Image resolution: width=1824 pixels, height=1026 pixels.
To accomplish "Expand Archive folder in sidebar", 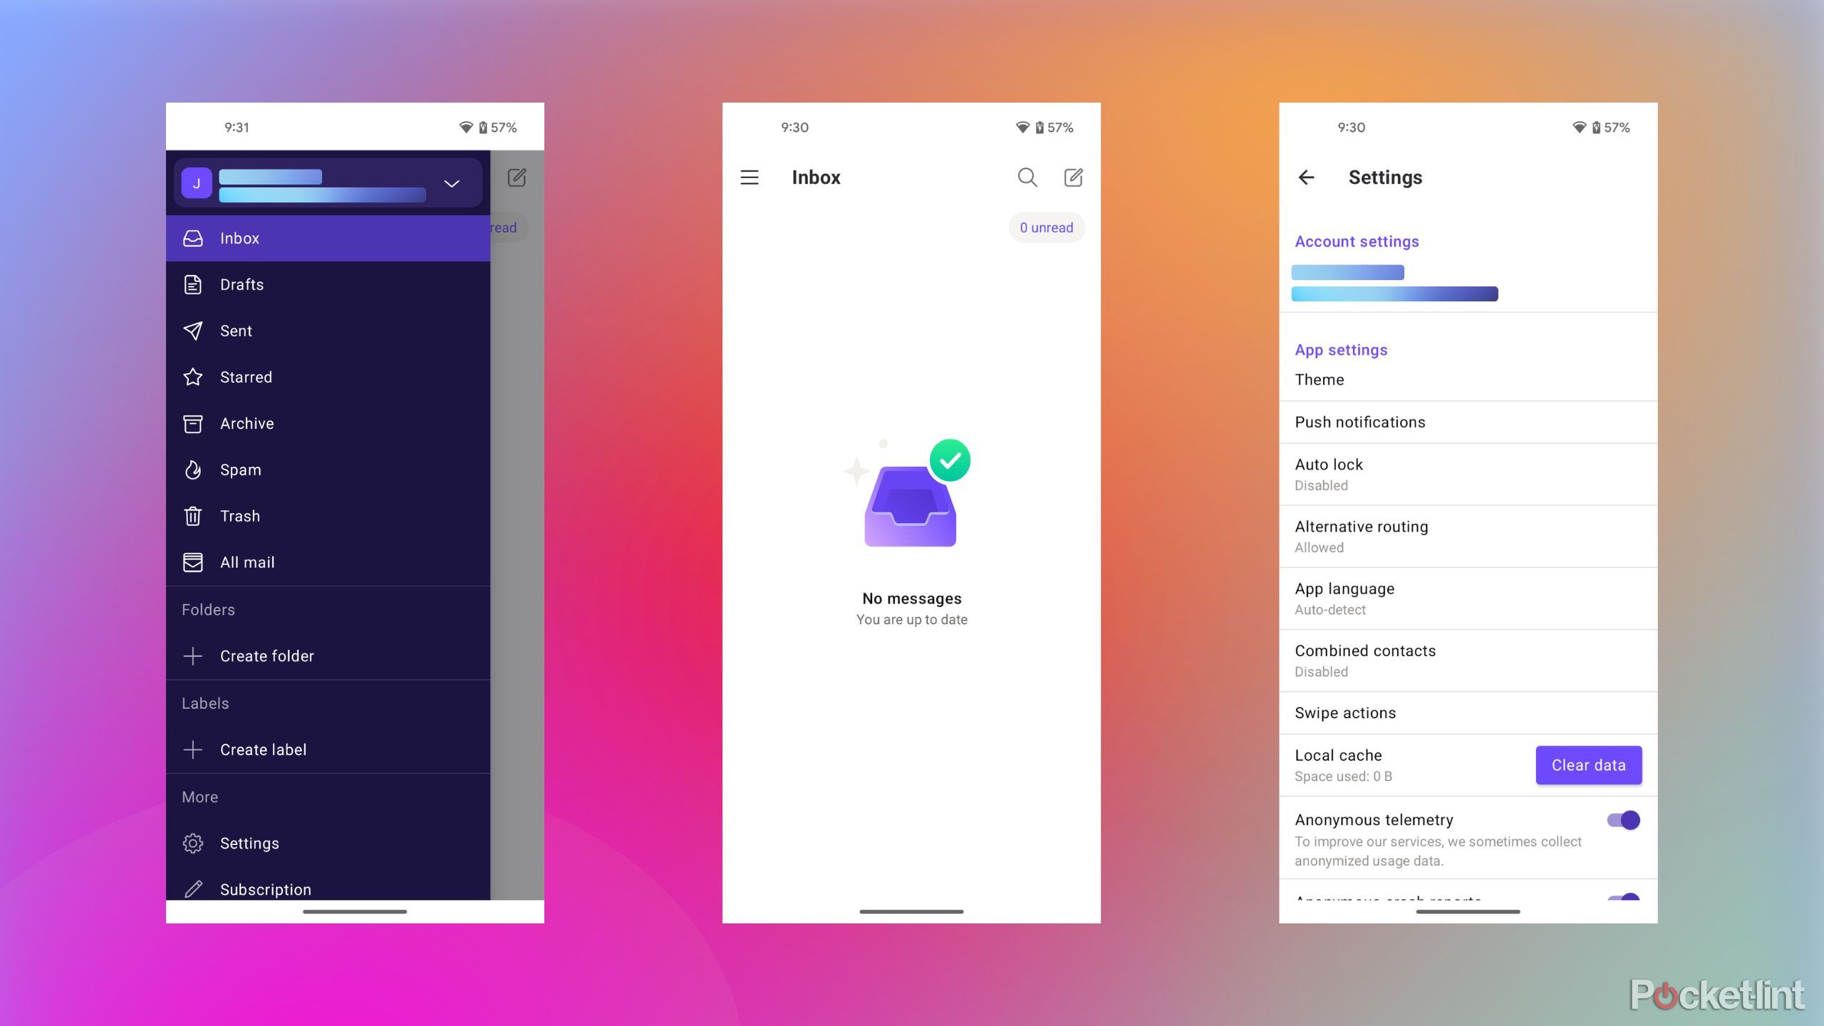I will [247, 423].
